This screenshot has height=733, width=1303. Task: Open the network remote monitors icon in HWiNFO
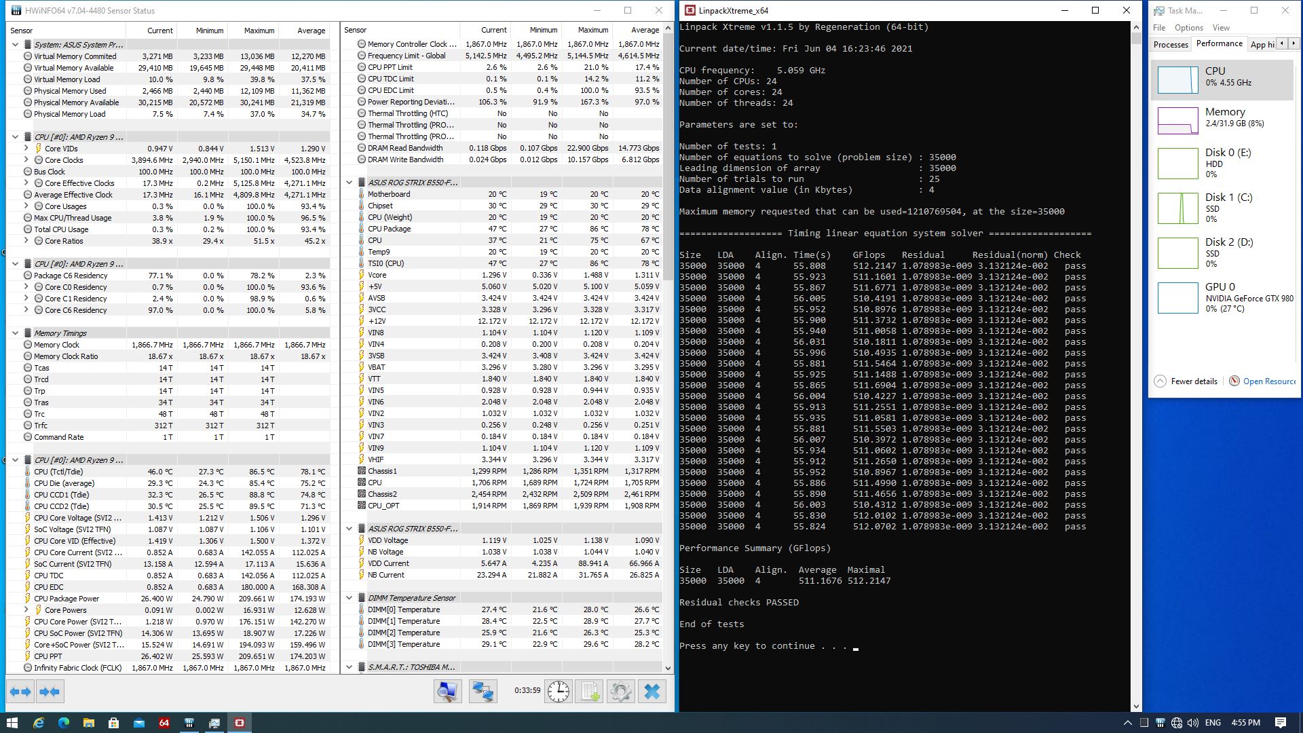coord(483,692)
